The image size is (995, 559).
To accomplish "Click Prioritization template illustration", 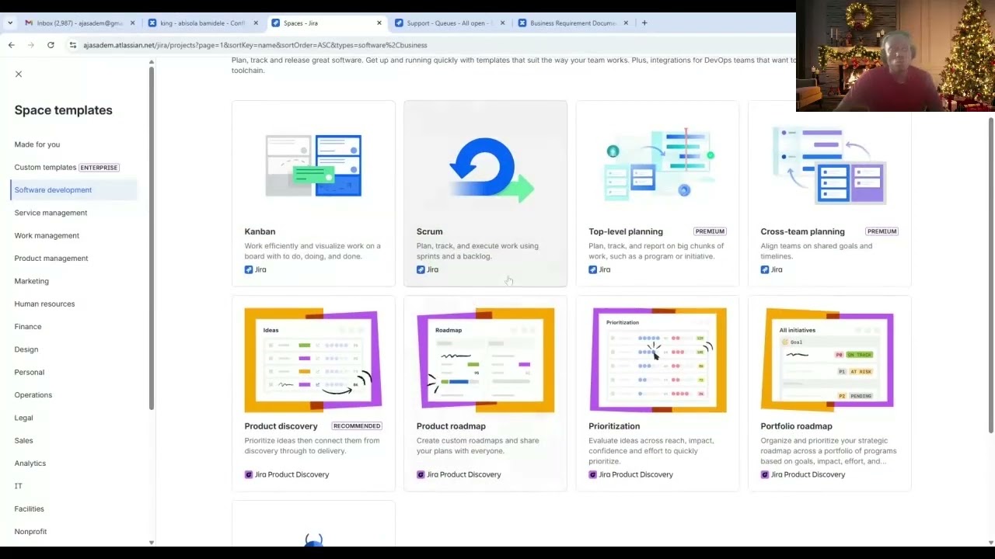I will [658, 360].
